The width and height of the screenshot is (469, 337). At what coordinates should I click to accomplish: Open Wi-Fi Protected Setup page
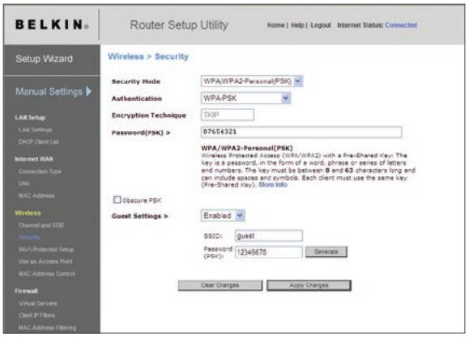[x=46, y=250]
